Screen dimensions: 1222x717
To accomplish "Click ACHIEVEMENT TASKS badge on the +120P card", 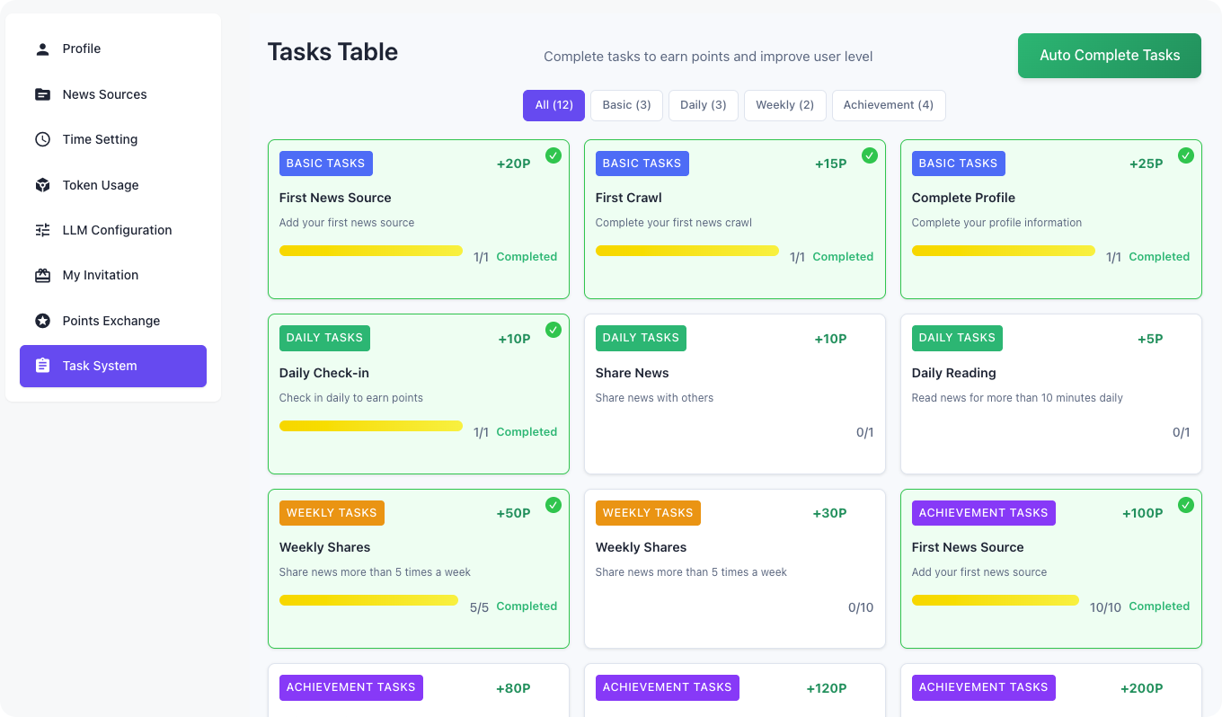I will (x=668, y=687).
